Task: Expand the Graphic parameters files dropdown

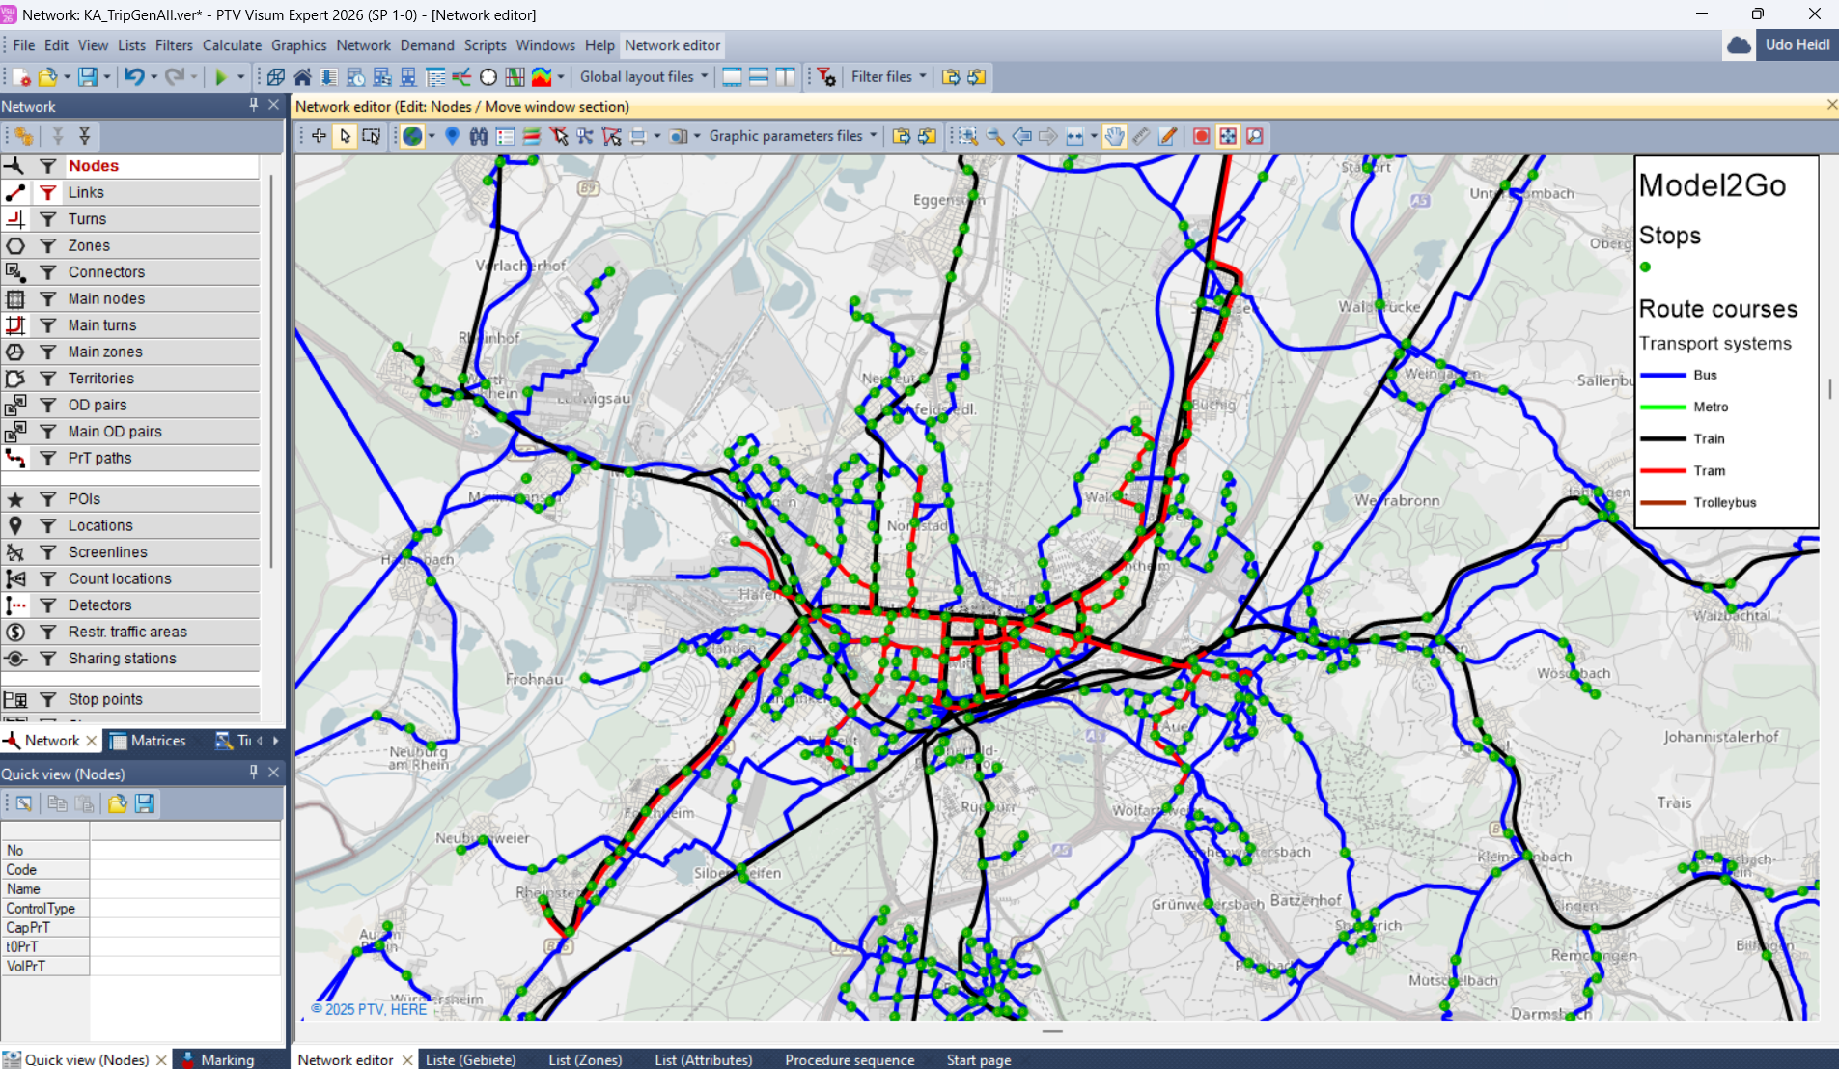Action: pyautogui.click(x=793, y=136)
